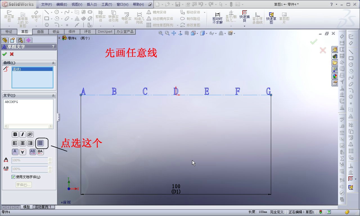The height and width of the screenshot is (216, 360).
Task: Switch to the 运动算例 1 tab
Action: coord(43,207)
